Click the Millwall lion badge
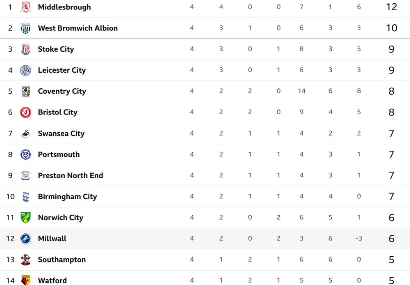Image resolution: width=410 pixels, height=285 pixels. tap(25, 239)
